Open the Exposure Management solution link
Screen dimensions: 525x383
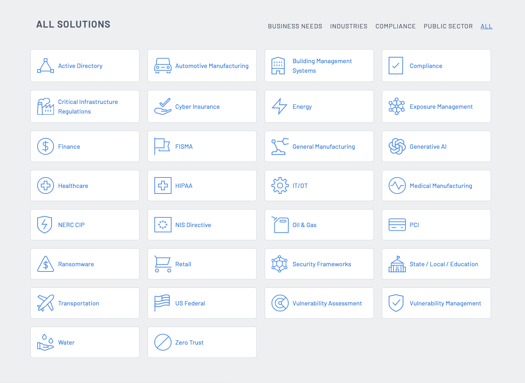pyautogui.click(x=441, y=107)
